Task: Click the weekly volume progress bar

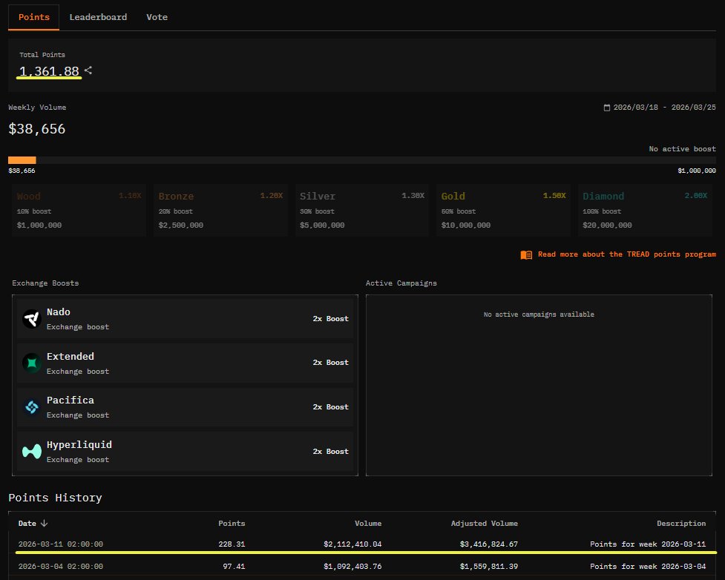Action: tap(362, 160)
